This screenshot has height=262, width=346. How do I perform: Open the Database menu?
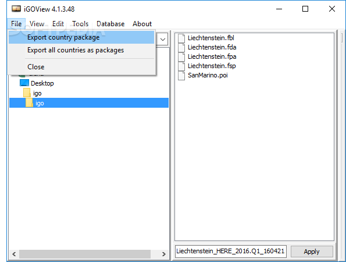[110, 24]
